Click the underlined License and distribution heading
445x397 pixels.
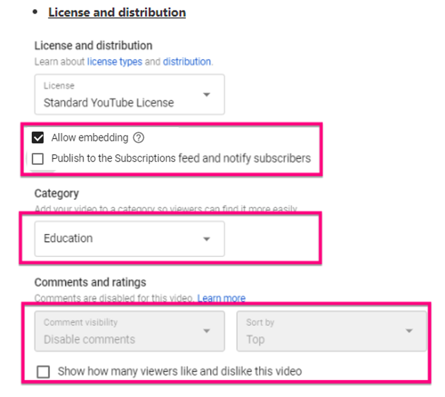point(117,12)
